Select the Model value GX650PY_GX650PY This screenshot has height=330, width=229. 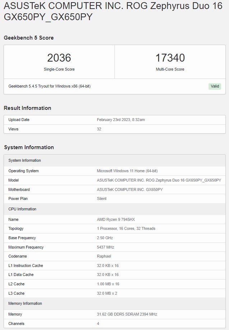click(x=159, y=180)
